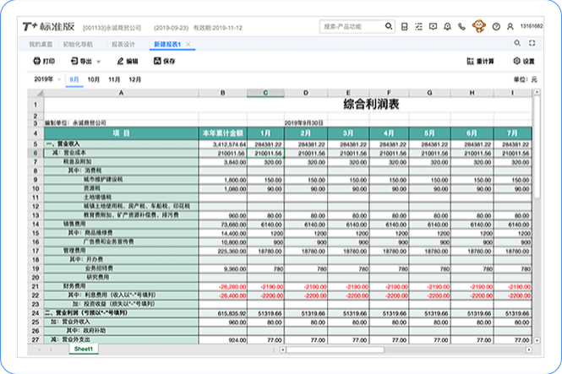Expand the 导出 export dropdown arrow
Viewport: 562px width, 374px height.
coord(99,62)
